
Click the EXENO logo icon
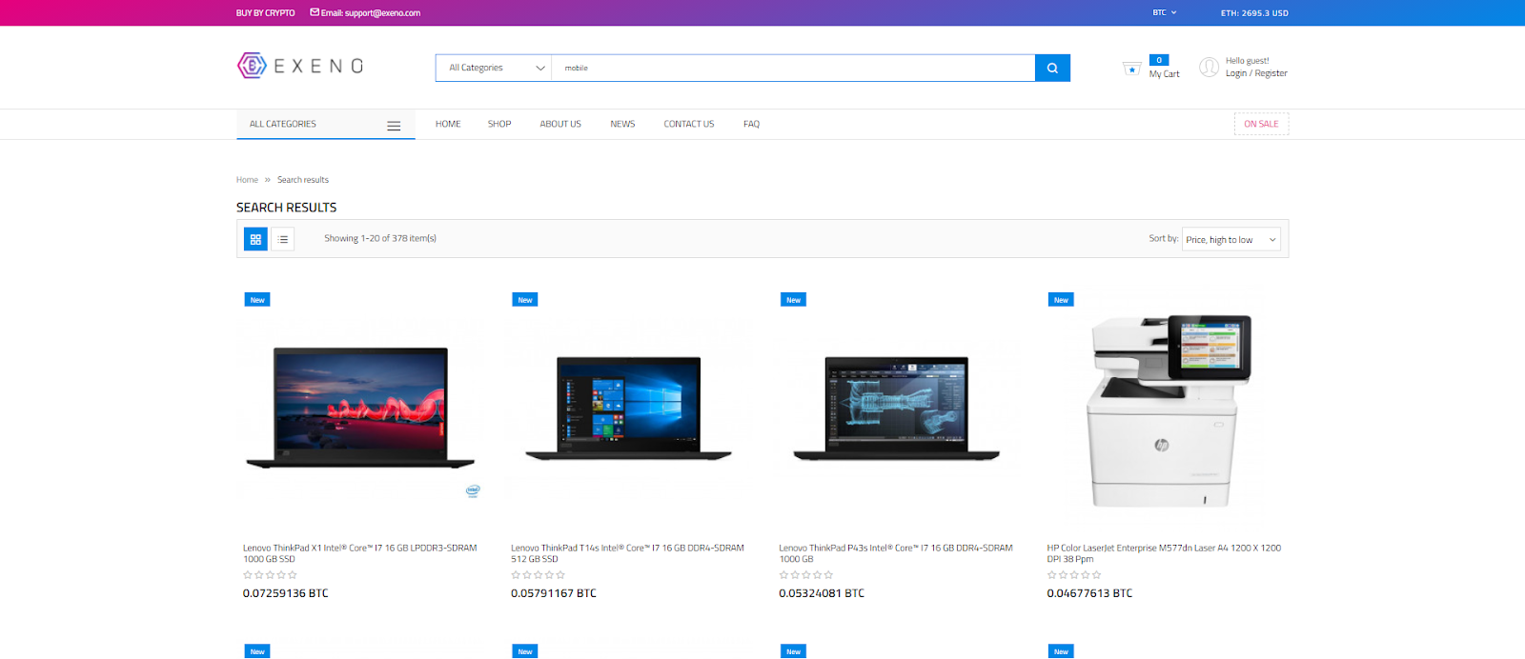[252, 66]
